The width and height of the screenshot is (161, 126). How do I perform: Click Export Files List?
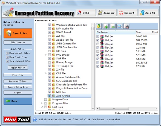[18, 87]
